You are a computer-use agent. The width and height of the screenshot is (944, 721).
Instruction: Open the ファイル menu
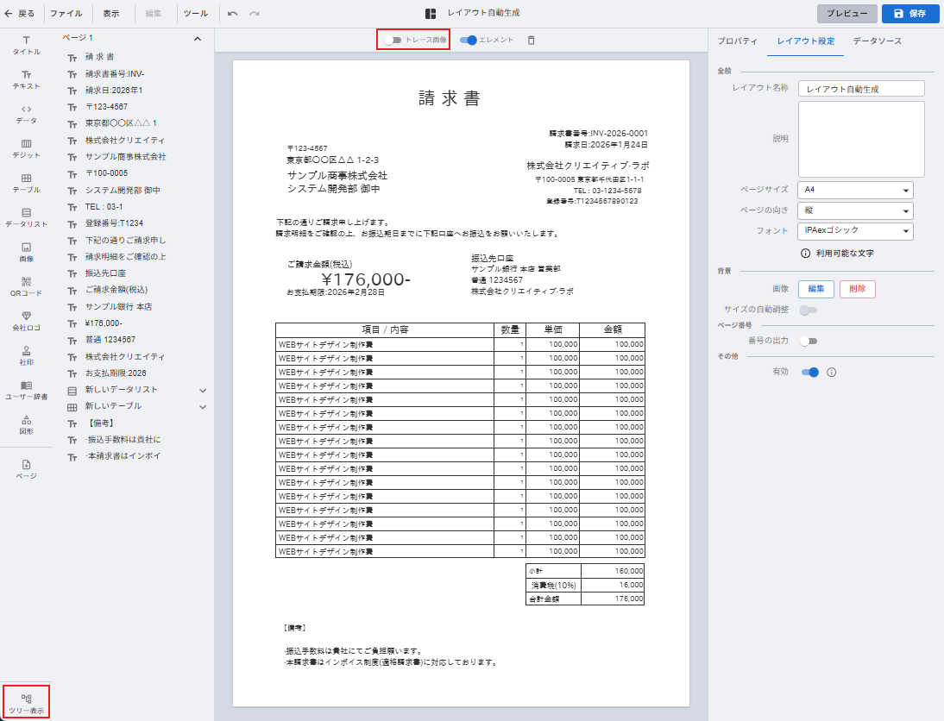click(66, 14)
